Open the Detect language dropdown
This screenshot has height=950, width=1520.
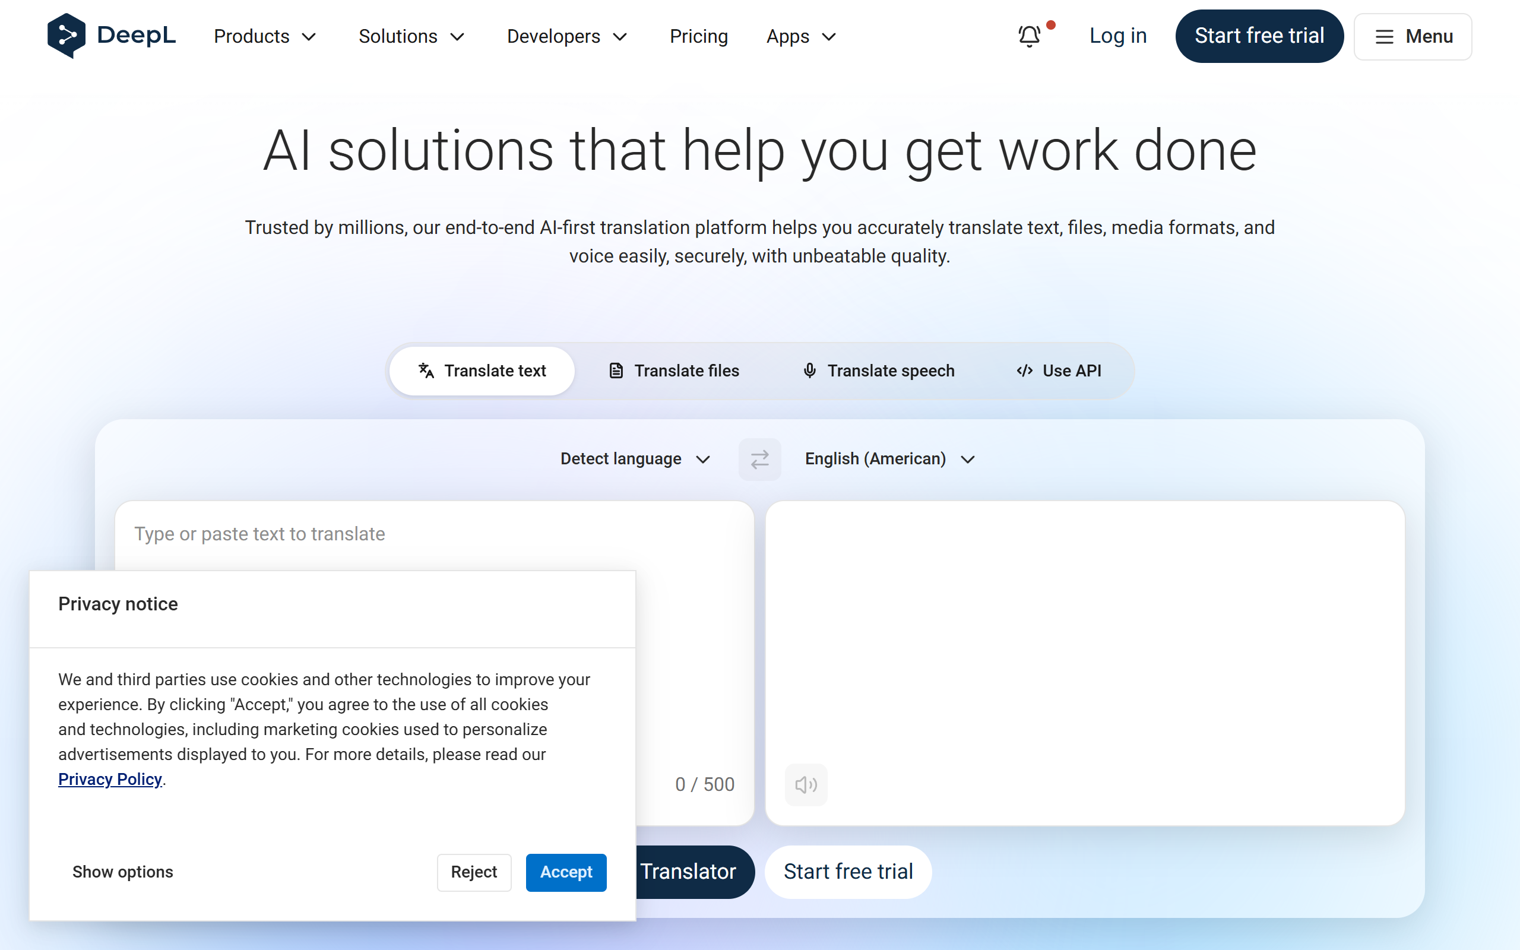(635, 460)
